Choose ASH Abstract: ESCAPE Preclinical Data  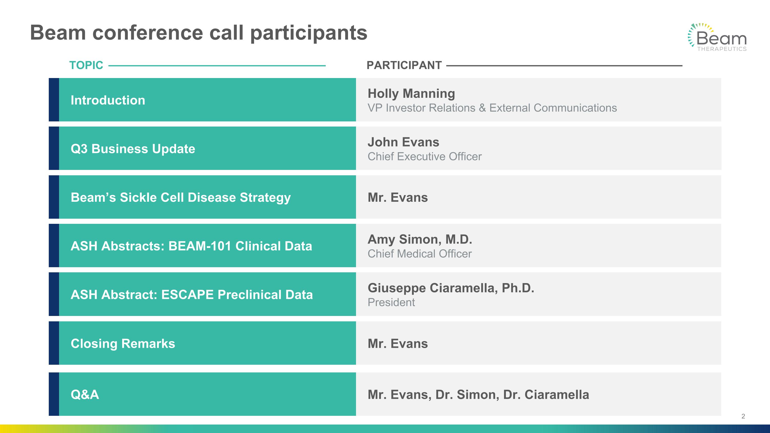[x=192, y=295]
